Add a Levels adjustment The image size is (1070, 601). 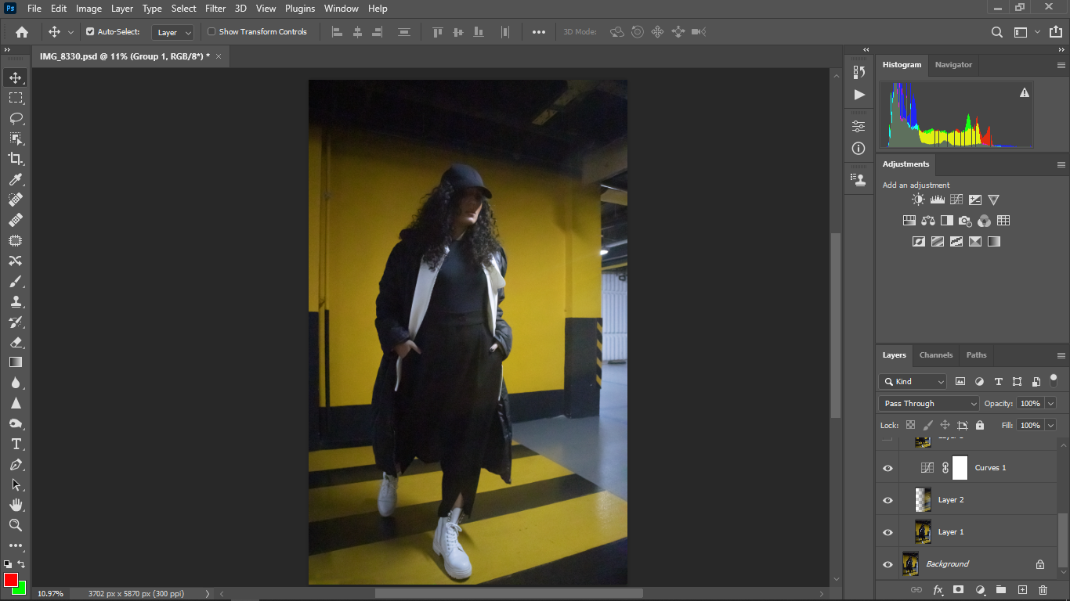tap(937, 200)
